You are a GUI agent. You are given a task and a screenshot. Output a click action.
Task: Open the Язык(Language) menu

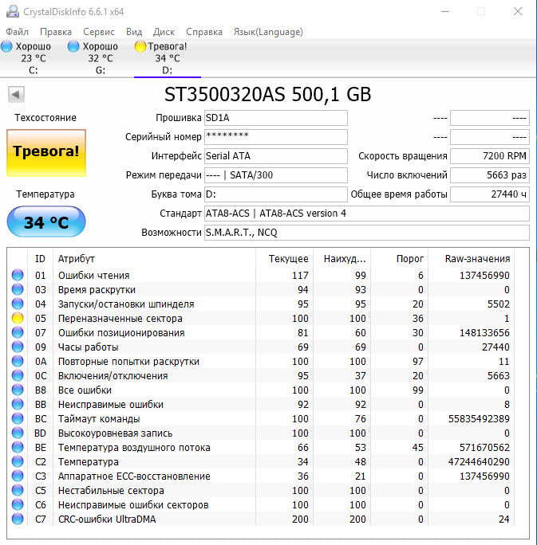(267, 32)
